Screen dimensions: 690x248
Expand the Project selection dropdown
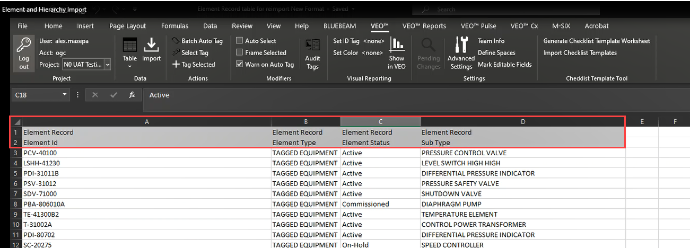click(x=108, y=65)
